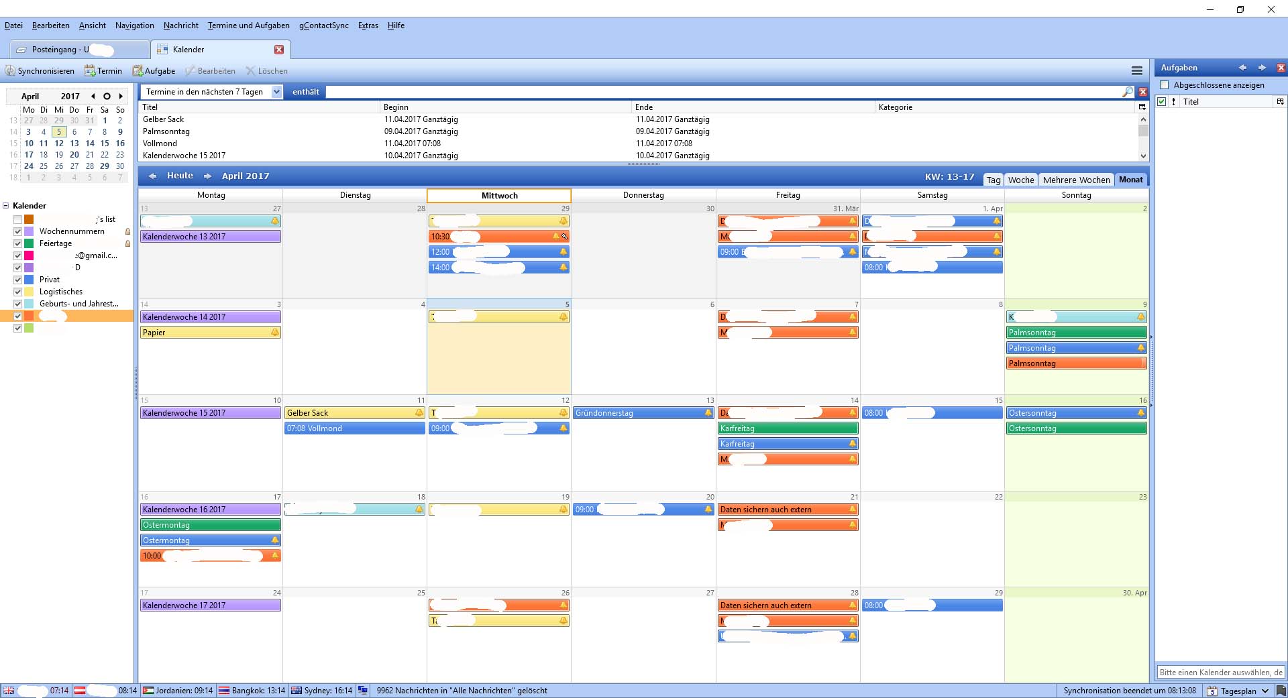1288x698 pixels.
Task: Open the Tagesplan dropdown in status bar
Action: [1265, 691]
